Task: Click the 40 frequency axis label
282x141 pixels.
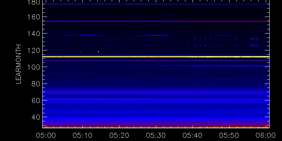Action: [36, 117]
